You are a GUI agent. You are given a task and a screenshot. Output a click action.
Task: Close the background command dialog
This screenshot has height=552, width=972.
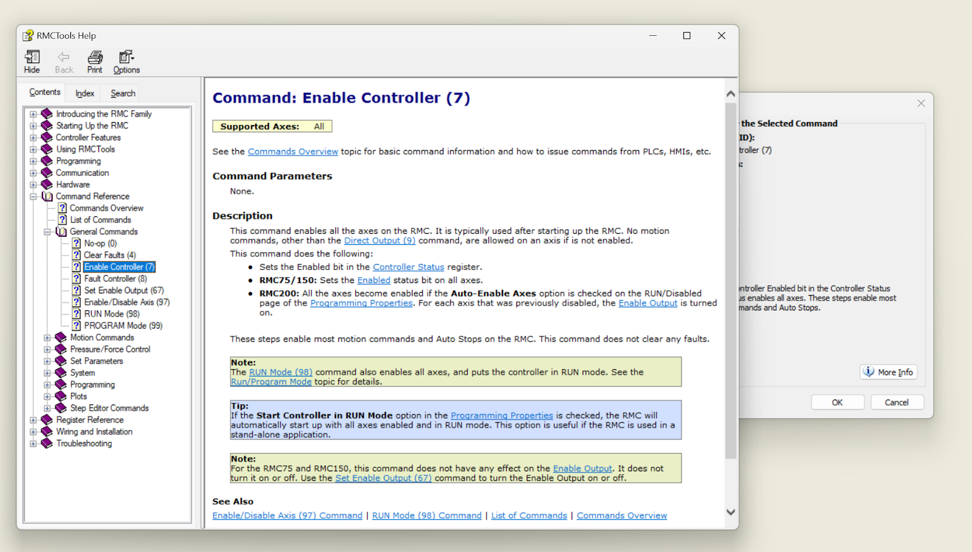tap(921, 103)
